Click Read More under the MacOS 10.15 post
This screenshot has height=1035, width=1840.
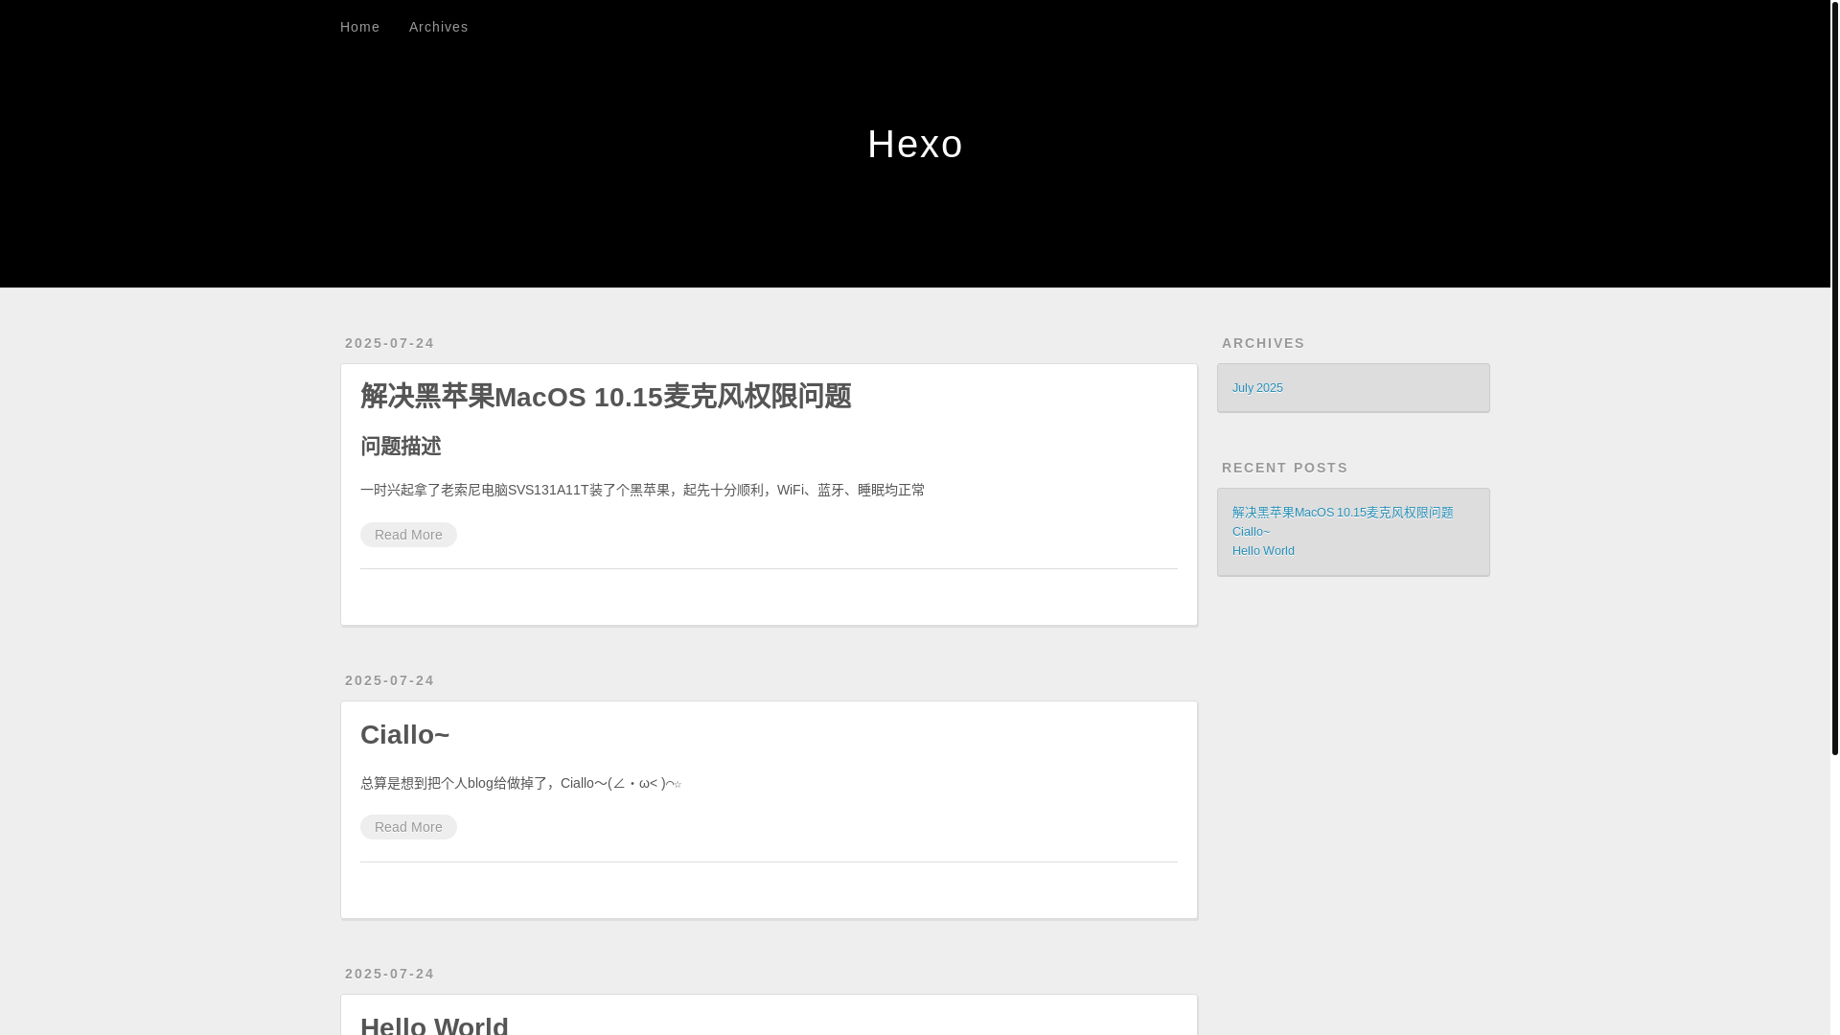408,535
